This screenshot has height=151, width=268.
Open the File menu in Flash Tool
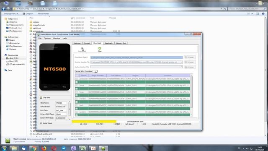pos(40,38)
